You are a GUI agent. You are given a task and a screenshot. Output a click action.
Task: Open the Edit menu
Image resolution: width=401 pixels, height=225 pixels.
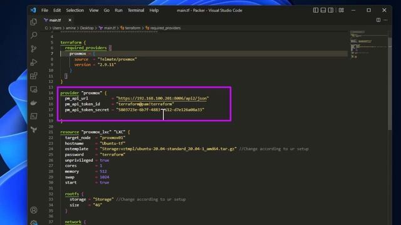(57, 11)
